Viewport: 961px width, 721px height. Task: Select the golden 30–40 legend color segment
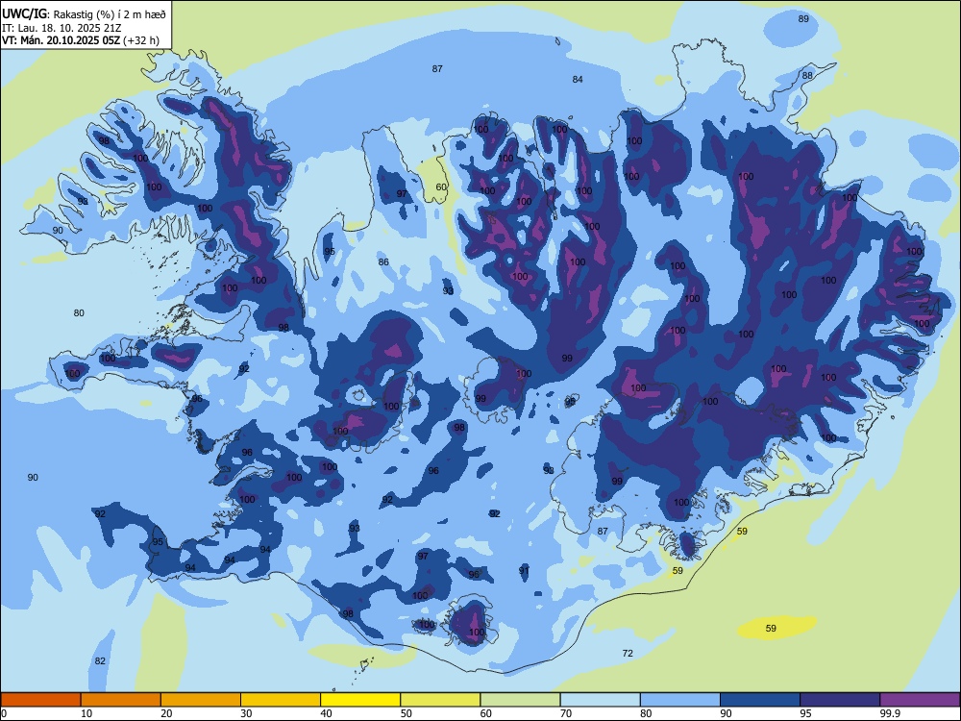point(281,700)
